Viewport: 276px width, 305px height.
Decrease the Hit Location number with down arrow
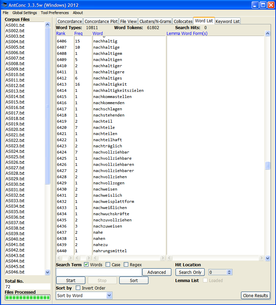[x=229, y=274]
